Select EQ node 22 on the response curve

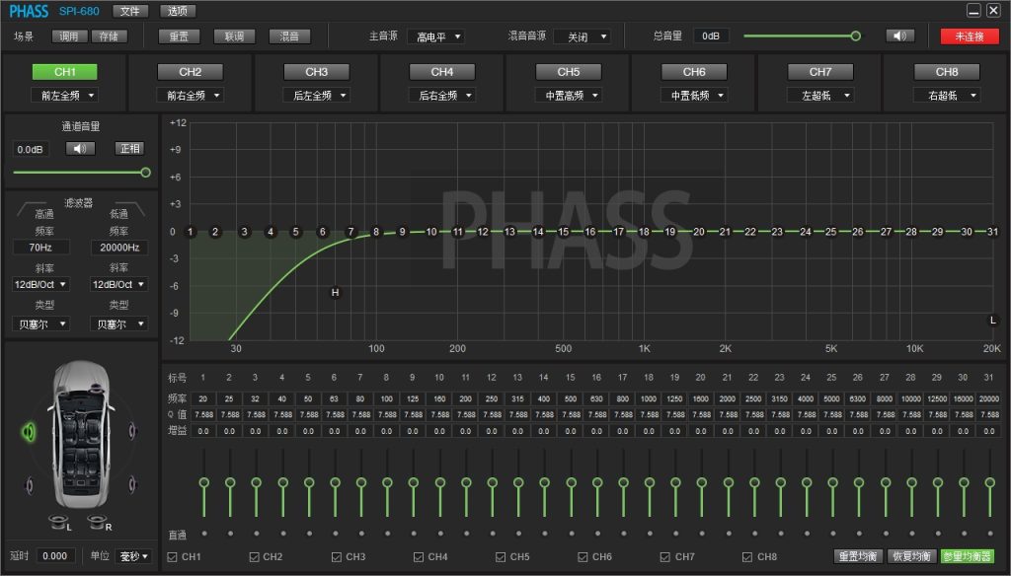750,232
